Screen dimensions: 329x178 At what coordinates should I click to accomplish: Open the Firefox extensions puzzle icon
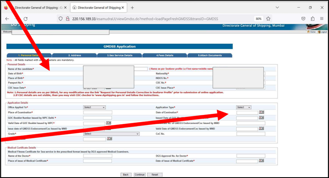click(313, 19)
